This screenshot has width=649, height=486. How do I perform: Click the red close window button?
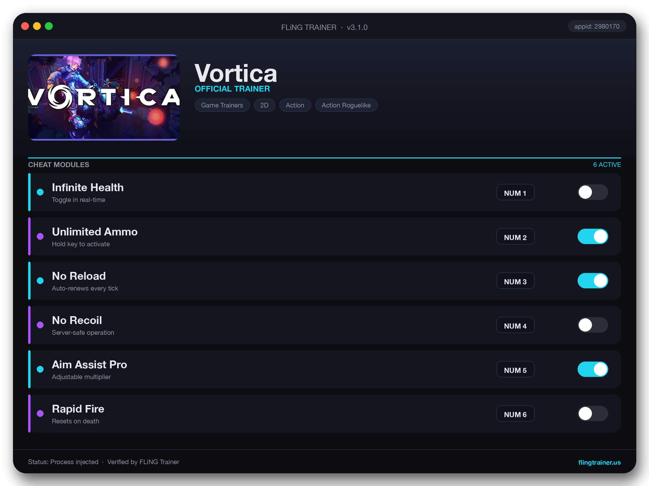pos(25,26)
